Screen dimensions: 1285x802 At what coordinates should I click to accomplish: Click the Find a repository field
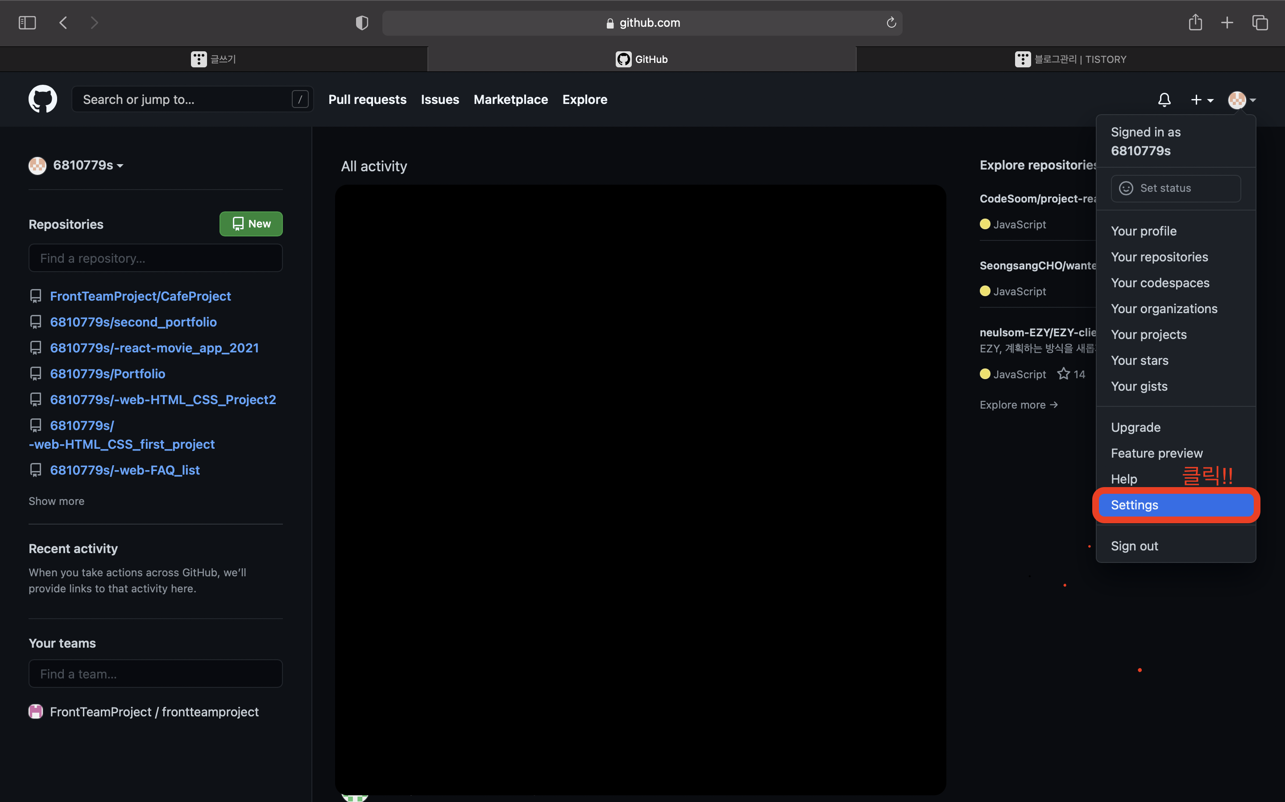(x=155, y=258)
